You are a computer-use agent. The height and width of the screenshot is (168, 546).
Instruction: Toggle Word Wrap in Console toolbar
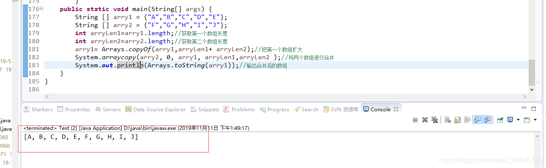[467, 120]
